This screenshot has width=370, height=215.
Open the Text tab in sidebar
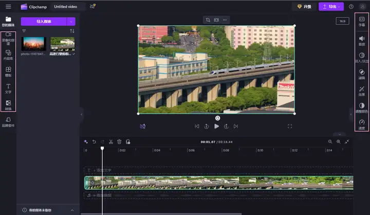[8, 88]
